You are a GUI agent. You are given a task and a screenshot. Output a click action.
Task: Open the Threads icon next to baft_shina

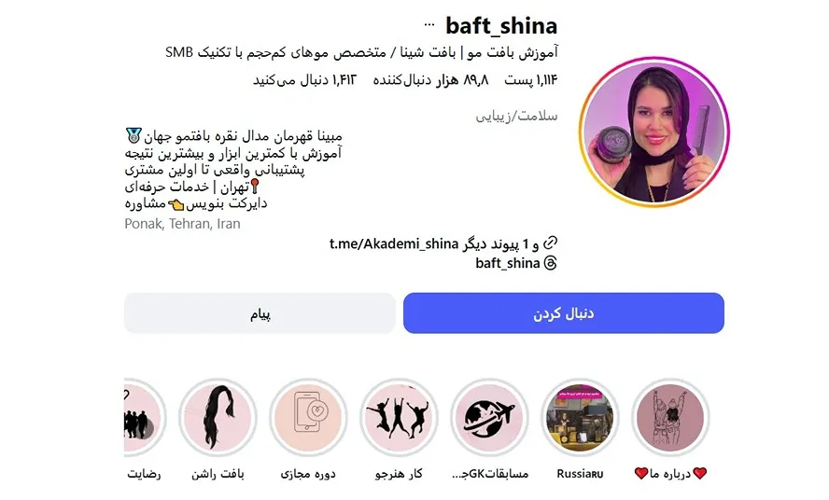point(551,263)
